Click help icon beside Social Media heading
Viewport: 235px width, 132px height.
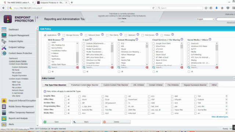point(210,39)
